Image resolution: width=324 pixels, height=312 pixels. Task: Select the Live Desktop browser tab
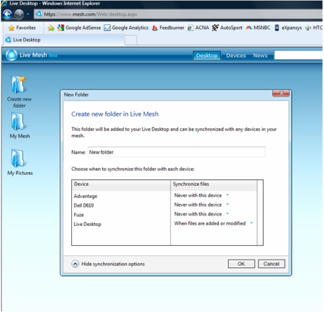point(64,40)
